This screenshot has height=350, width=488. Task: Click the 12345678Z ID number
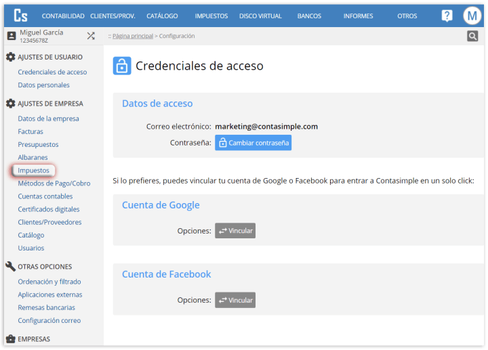pos(34,41)
